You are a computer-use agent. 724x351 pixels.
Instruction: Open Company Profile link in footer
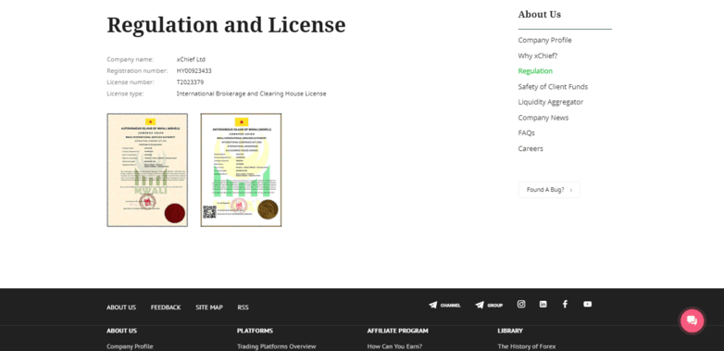(130, 346)
